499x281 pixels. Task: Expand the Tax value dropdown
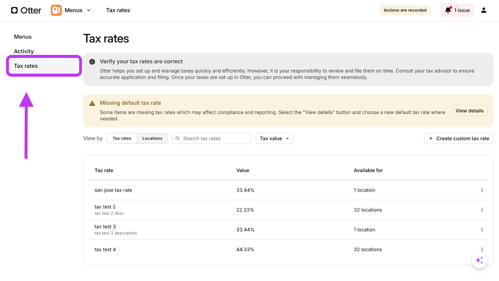pos(274,138)
